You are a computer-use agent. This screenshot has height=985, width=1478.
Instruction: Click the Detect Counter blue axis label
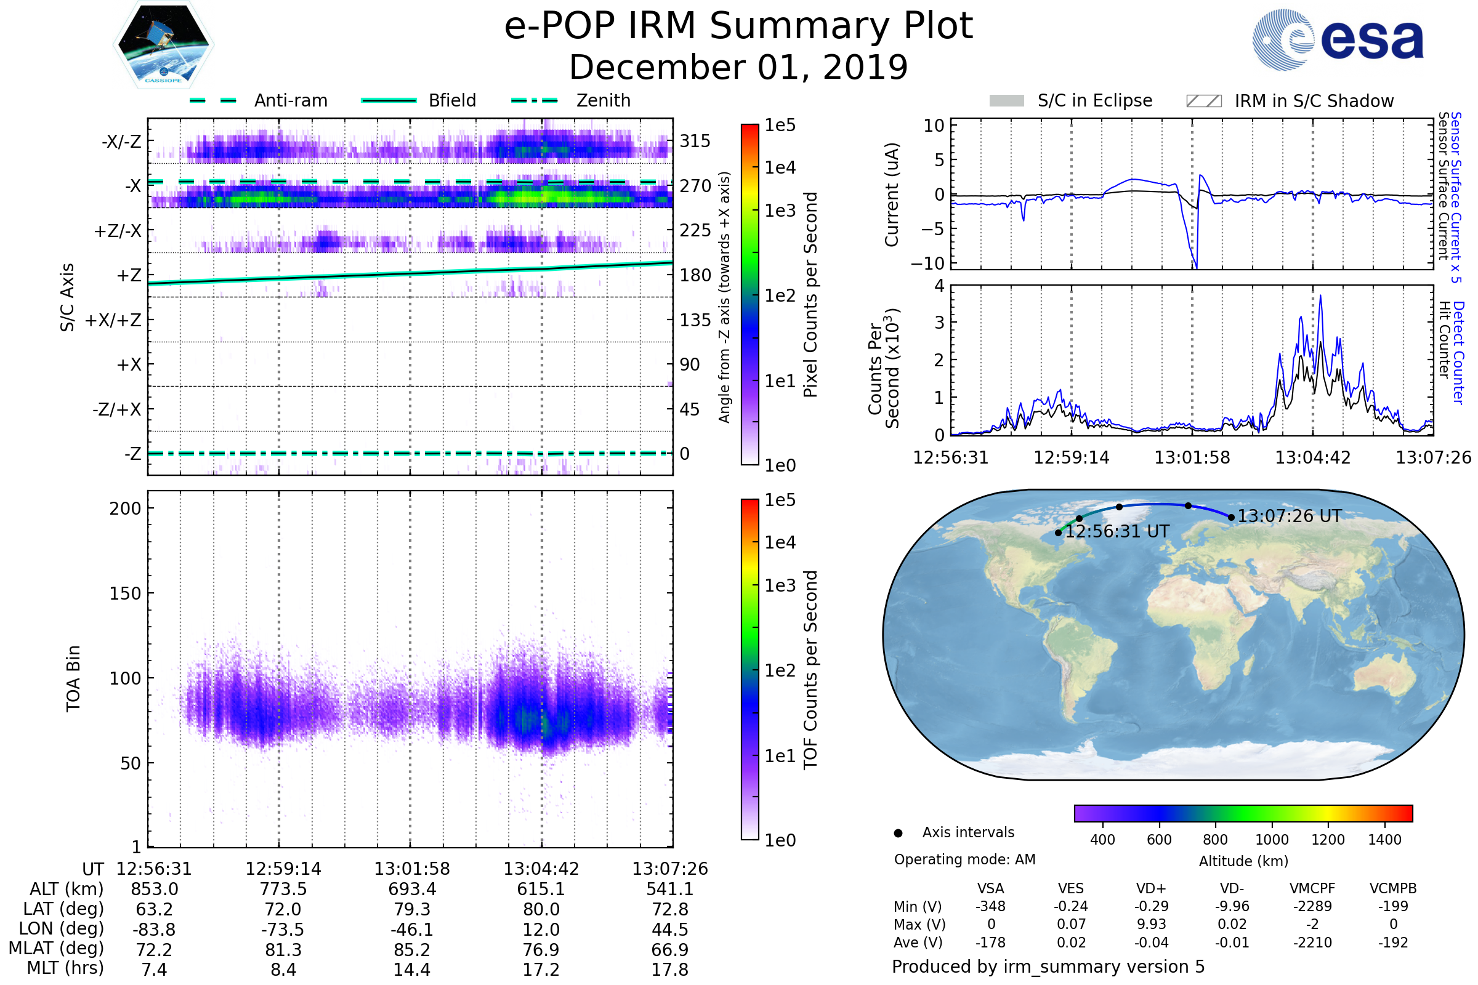[x=1458, y=352]
